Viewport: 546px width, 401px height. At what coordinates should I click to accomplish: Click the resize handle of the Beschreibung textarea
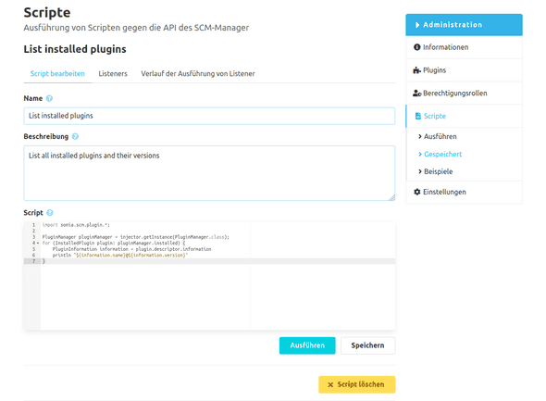click(x=391, y=197)
